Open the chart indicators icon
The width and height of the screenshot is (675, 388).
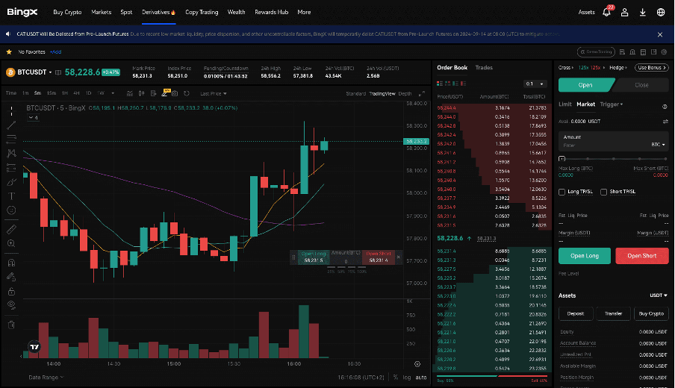tap(130, 93)
